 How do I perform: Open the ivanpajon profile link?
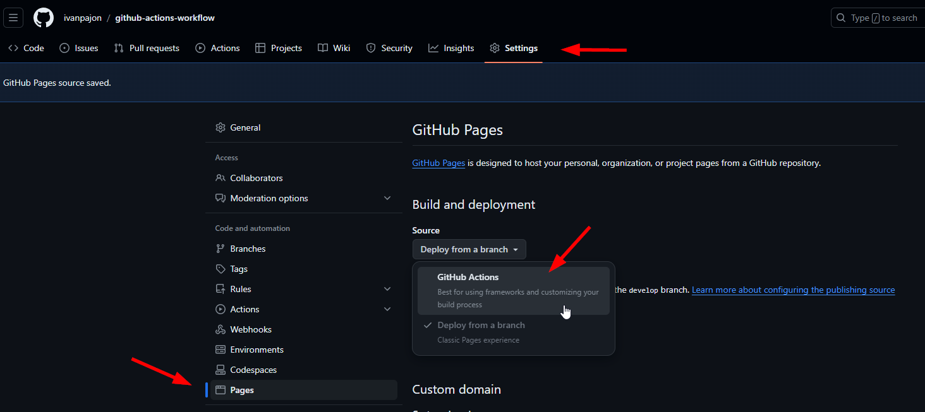click(83, 18)
